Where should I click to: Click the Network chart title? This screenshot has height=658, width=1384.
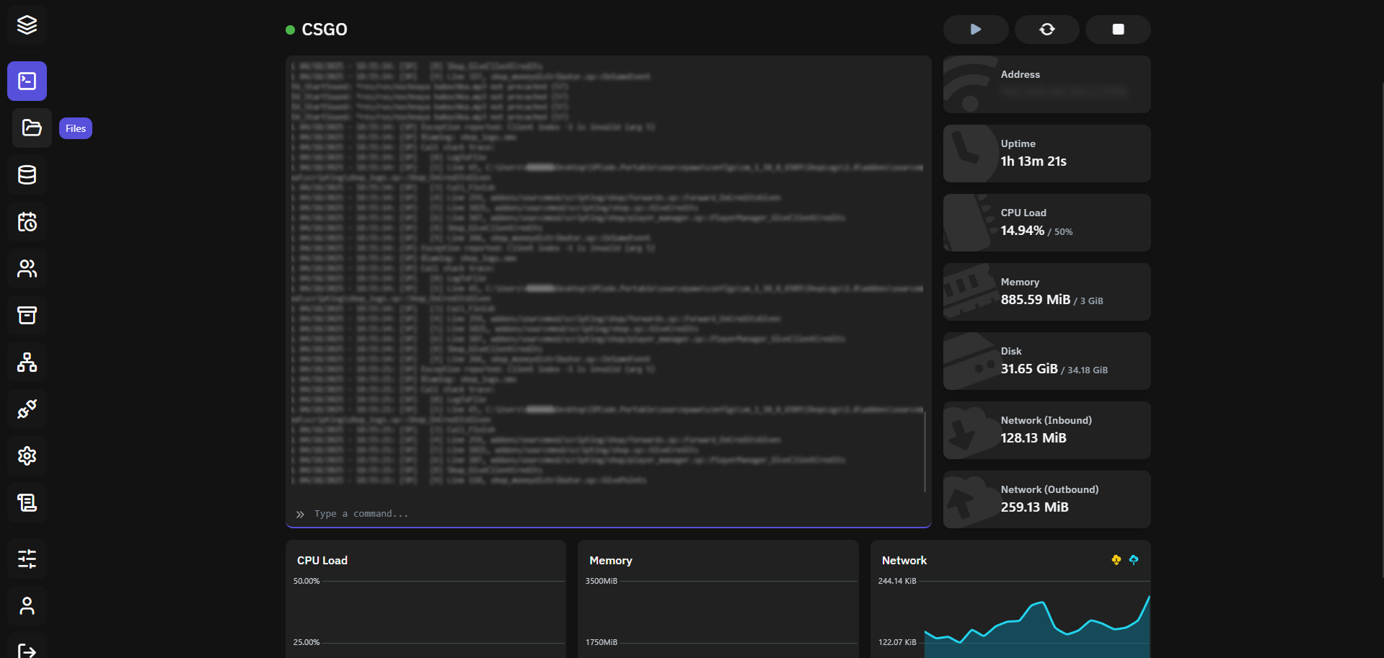[904, 561]
